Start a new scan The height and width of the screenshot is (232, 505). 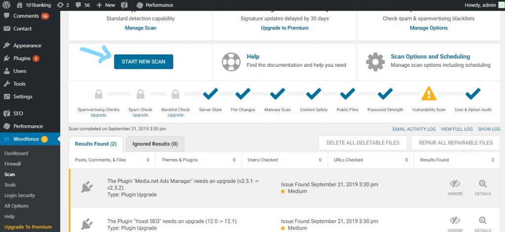[x=144, y=61]
